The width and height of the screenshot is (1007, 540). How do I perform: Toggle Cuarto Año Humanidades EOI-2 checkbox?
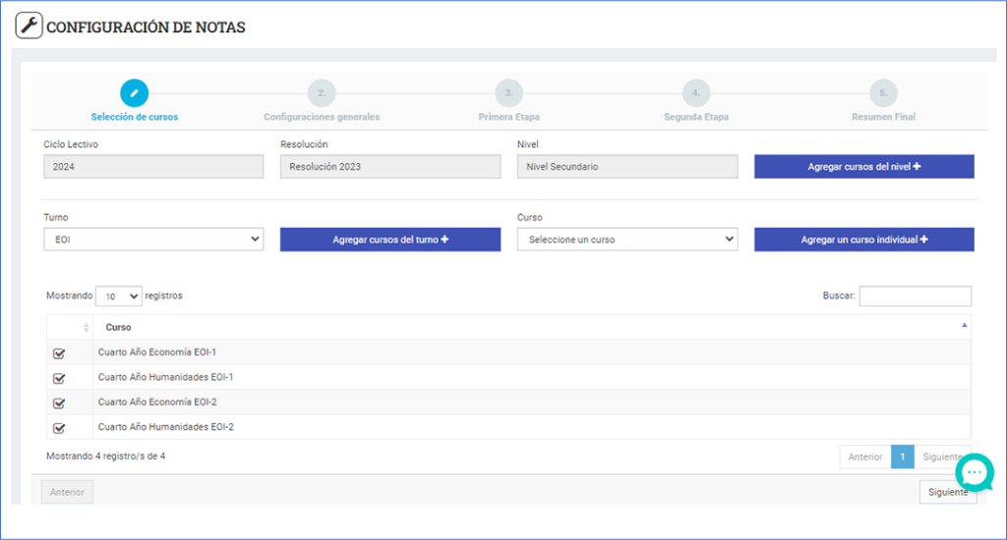click(59, 428)
